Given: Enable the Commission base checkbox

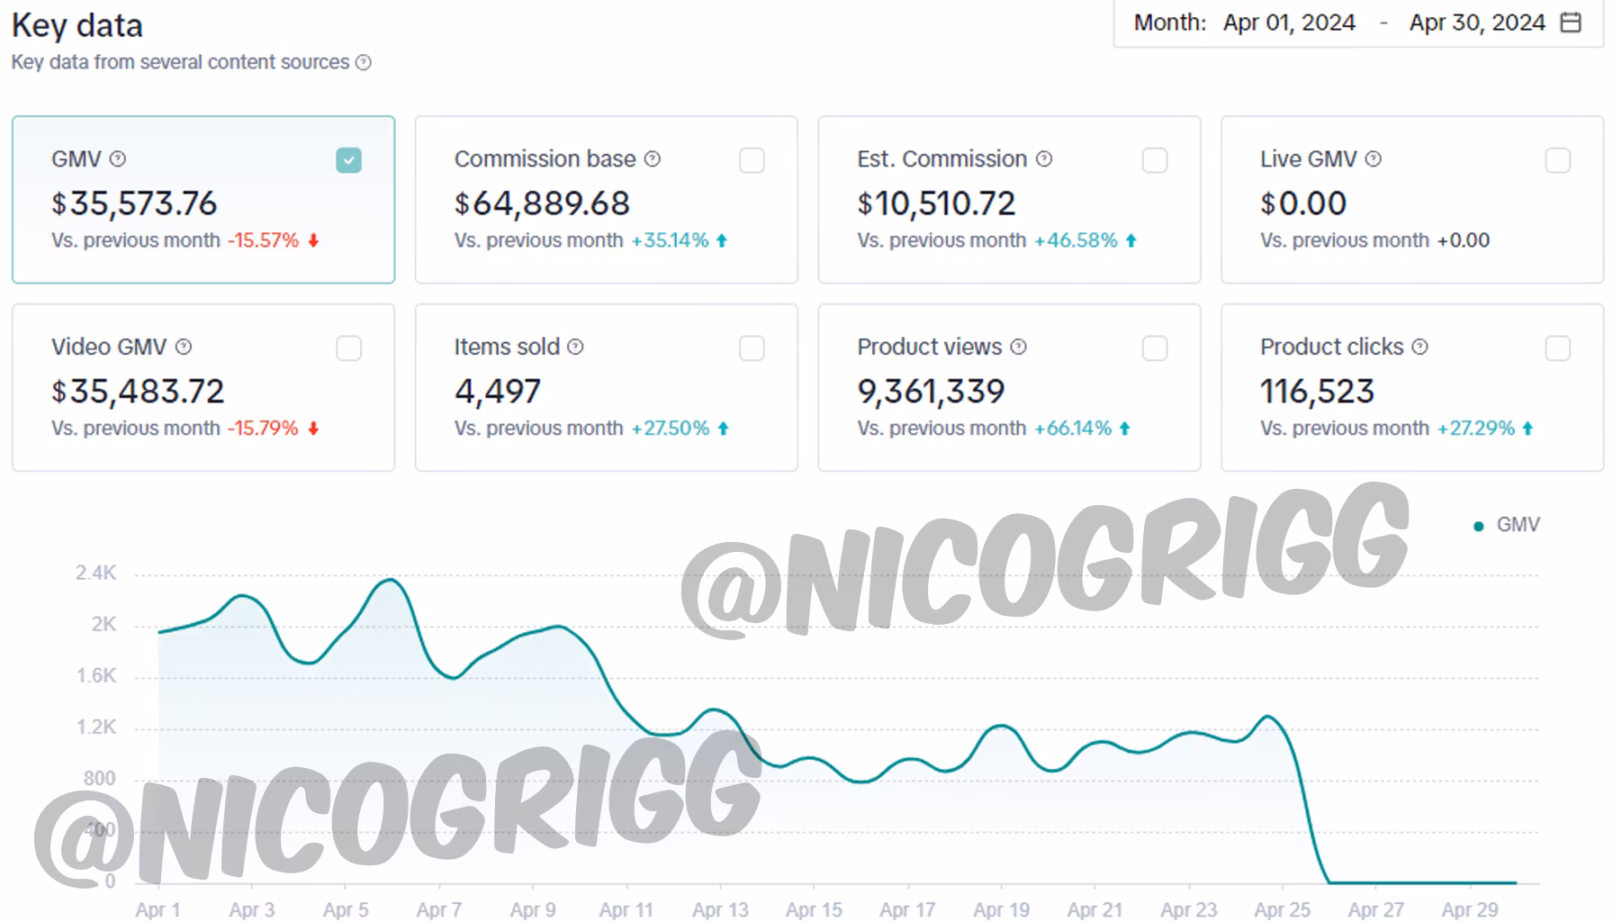Looking at the screenshot, I should [752, 160].
